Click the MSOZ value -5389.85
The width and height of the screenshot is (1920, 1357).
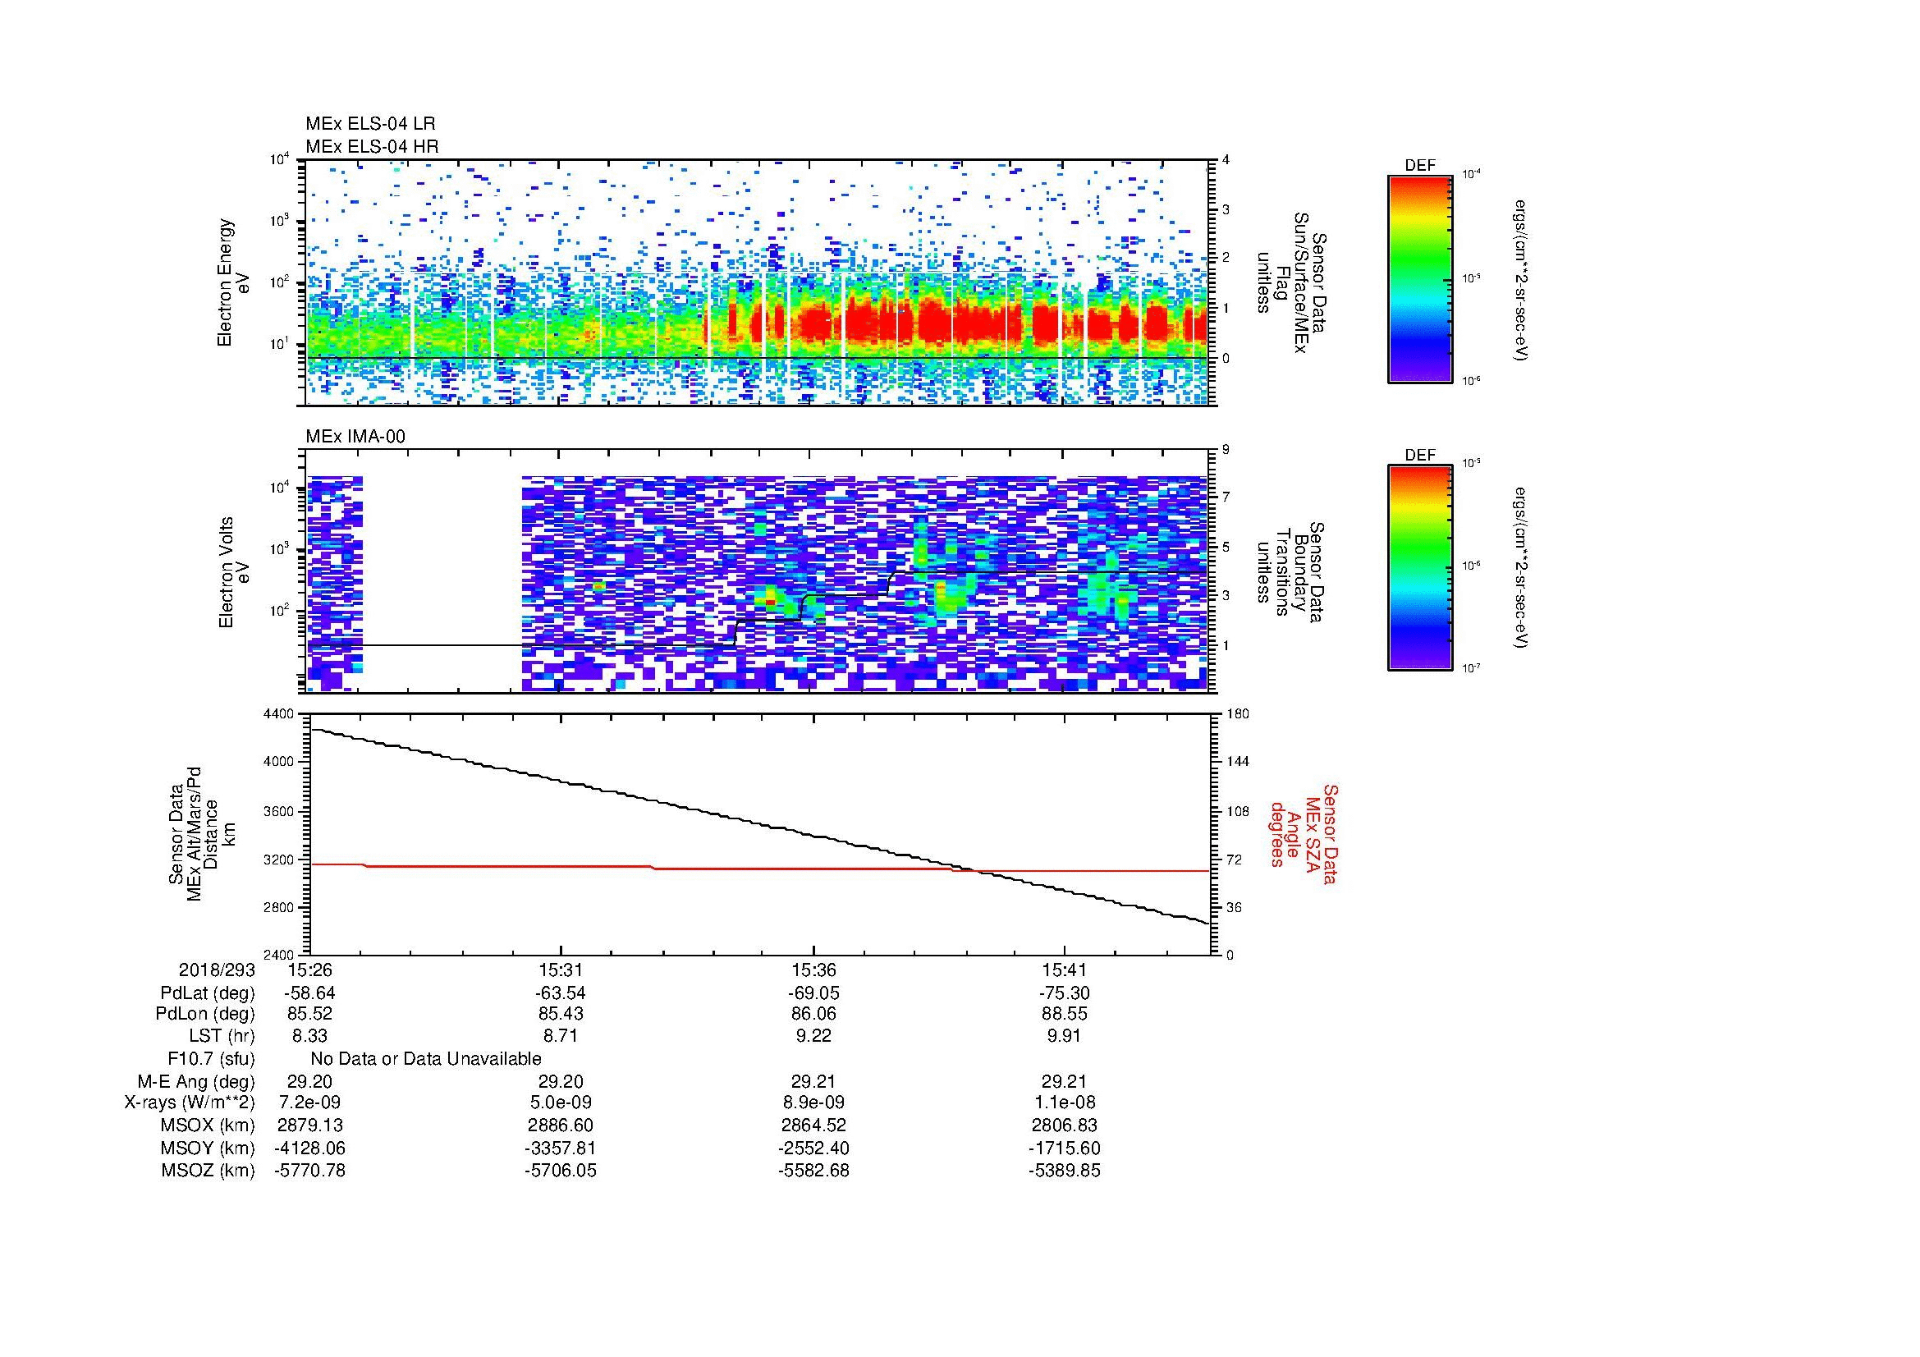click(x=1064, y=1171)
